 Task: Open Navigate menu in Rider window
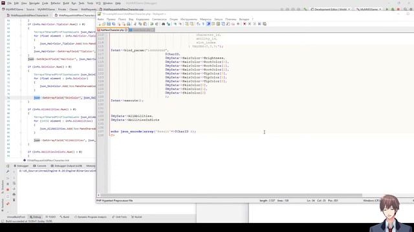coord(34,3)
